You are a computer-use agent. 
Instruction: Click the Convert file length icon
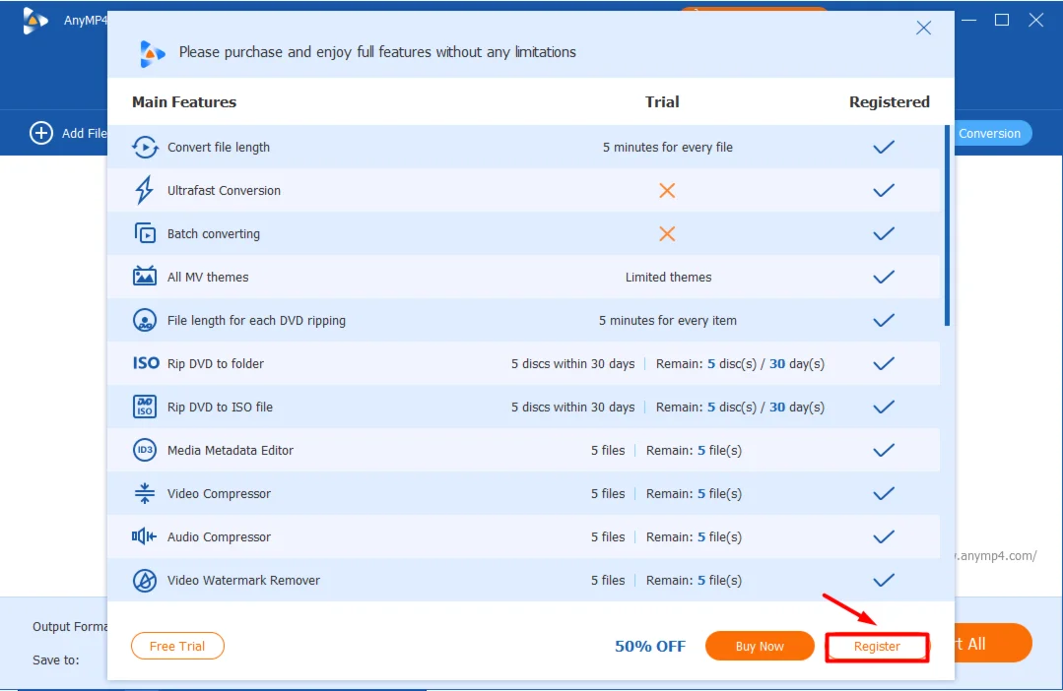point(145,147)
